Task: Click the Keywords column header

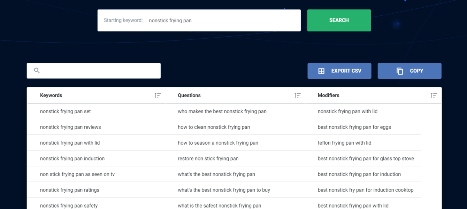Action: (51, 95)
